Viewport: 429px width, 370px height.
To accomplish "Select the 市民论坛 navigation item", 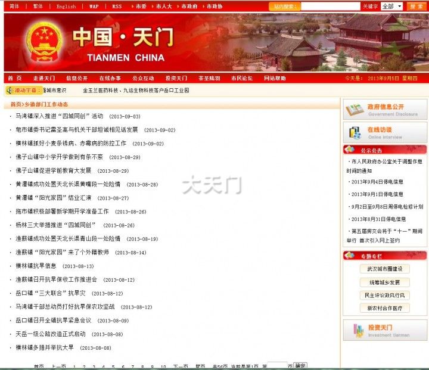I will [242, 79].
